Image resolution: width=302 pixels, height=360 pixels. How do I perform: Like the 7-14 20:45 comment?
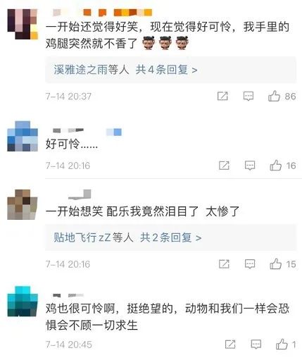[282, 345]
